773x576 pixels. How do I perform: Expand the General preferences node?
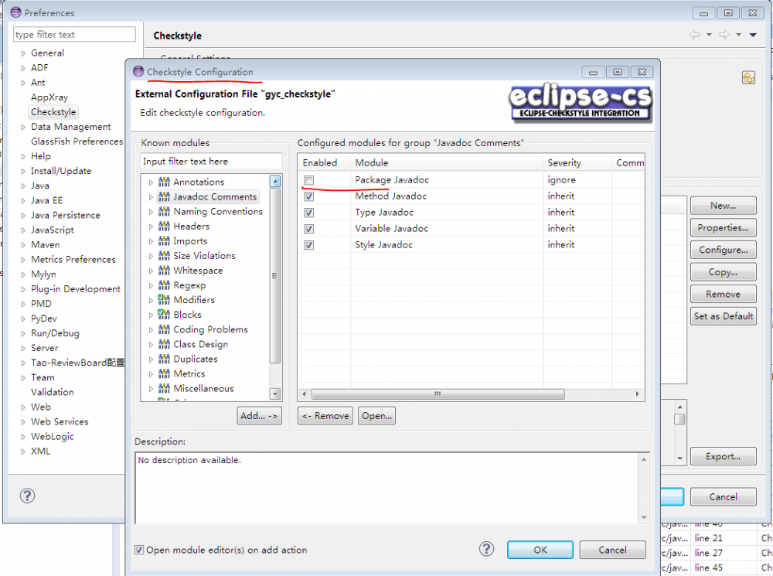[23, 53]
